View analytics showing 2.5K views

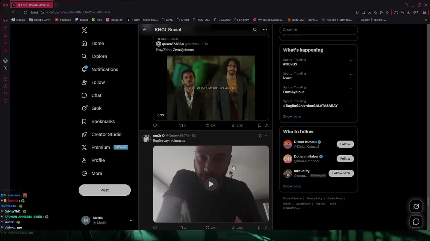(x=238, y=228)
